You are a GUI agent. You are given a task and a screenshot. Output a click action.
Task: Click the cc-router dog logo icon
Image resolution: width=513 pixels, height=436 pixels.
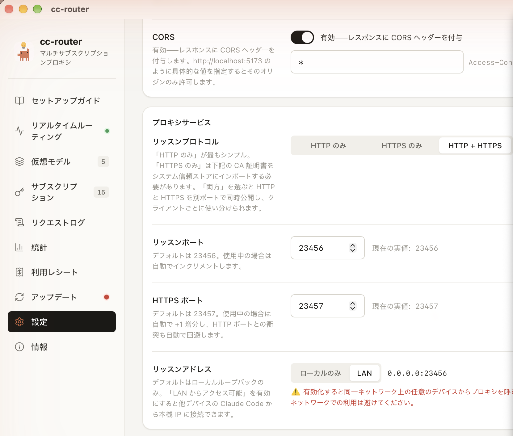[24, 52]
